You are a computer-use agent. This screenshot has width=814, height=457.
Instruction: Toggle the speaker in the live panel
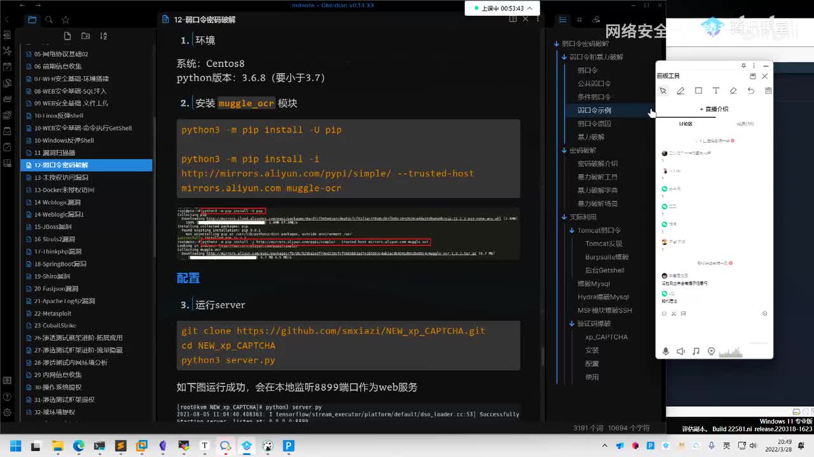[x=681, y=351]
